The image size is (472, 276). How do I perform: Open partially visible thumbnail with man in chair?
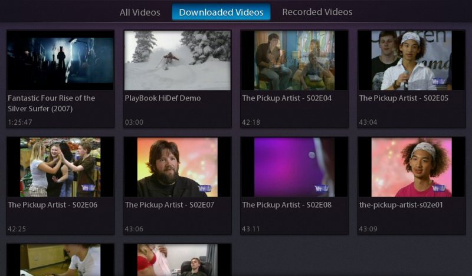click(177, 260)
